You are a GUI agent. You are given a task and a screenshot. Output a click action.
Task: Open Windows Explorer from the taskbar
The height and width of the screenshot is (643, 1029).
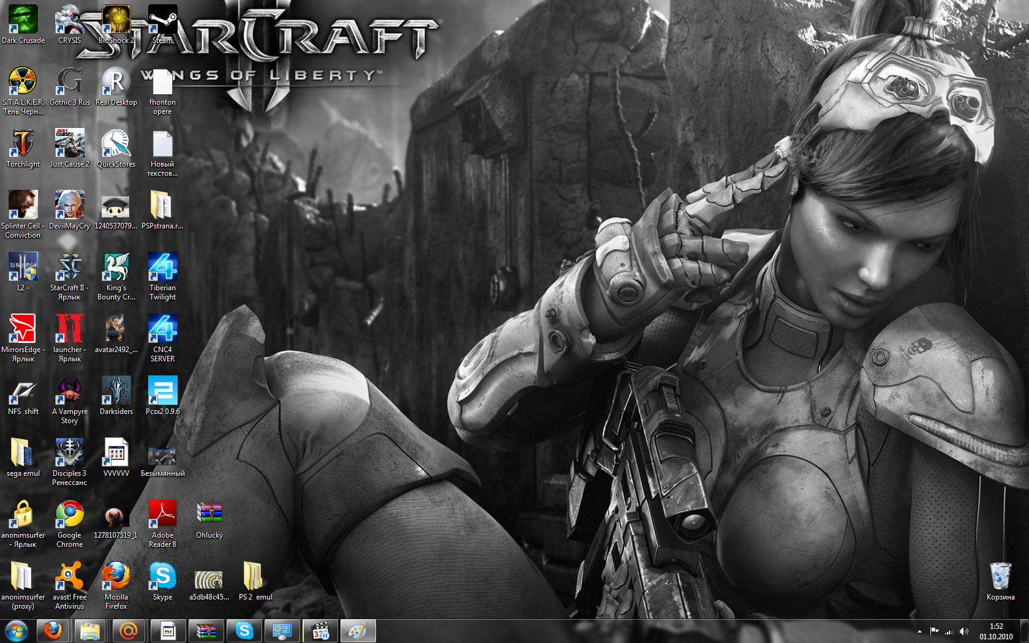pos(90,631)
